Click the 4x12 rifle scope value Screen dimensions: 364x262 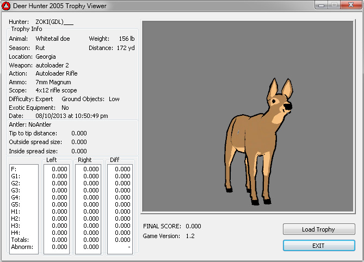pos(56,90)
